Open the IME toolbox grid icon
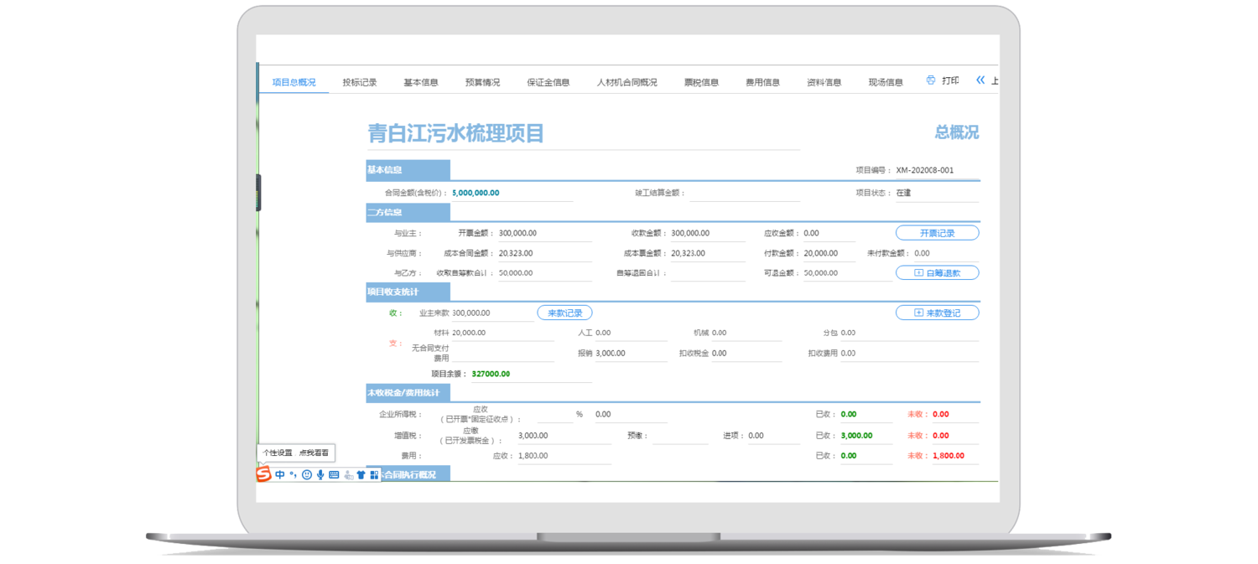 pos(374,475)
